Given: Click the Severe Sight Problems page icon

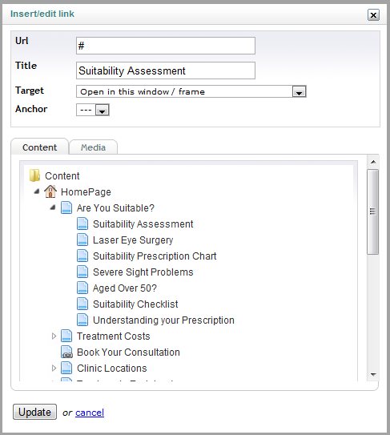Looking at the screenshot, I should [x=82, y=272].
